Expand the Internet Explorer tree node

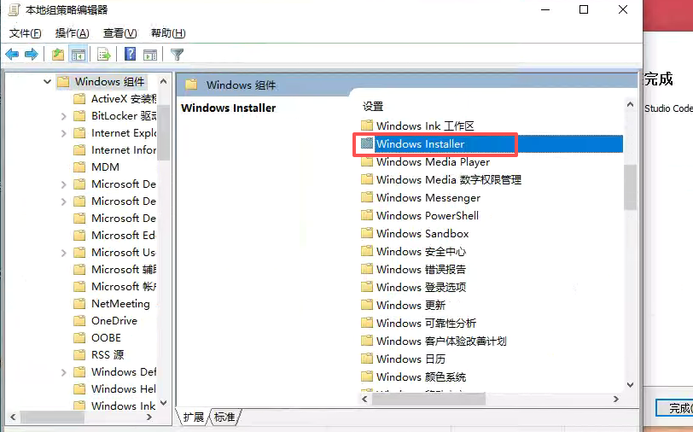tap(64, 133)
